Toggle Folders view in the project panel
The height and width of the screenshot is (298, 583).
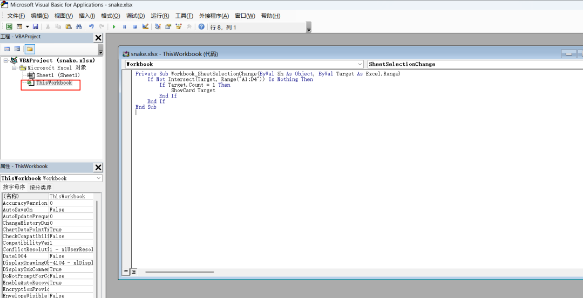point(30,49)
